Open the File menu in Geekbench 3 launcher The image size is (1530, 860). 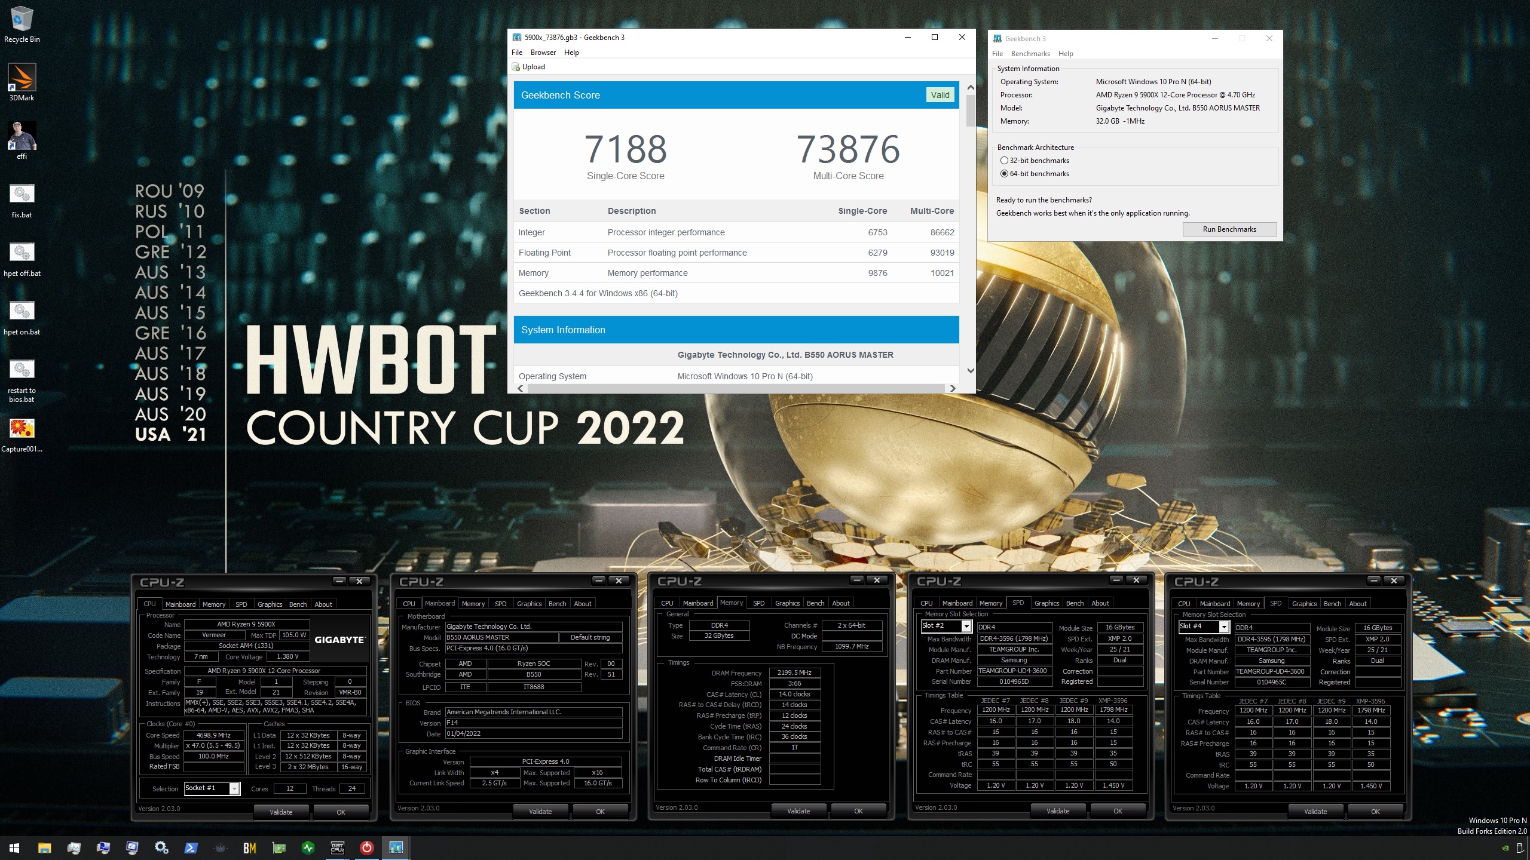tap(997, 54)
